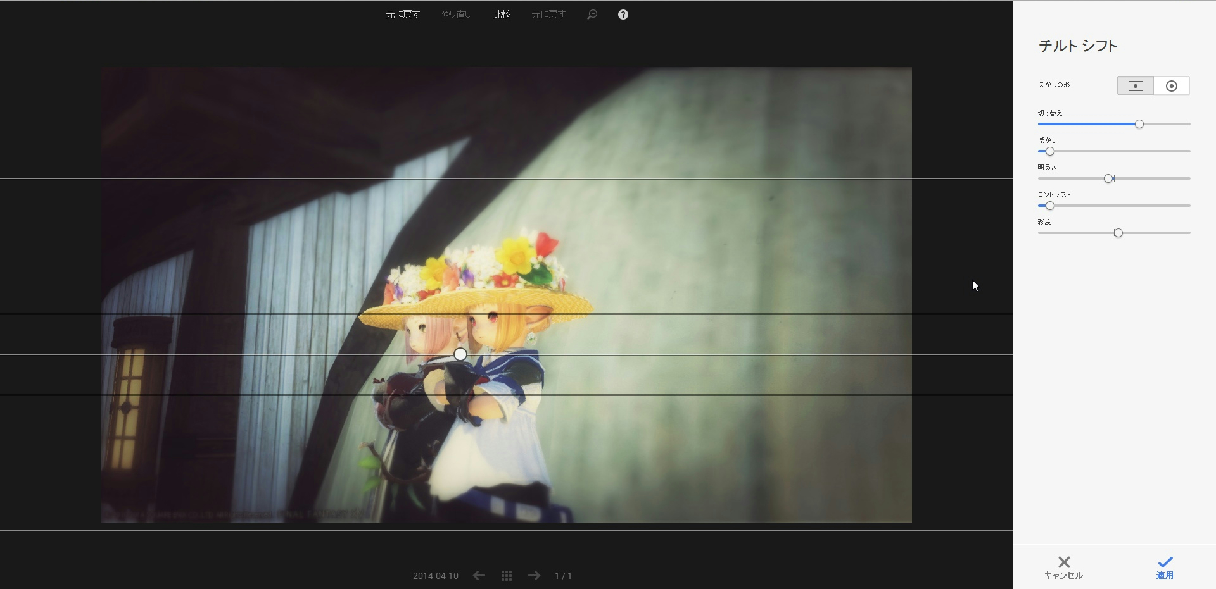
Task: Click the 彩度 slider handle
Action: click(1118, 233)
